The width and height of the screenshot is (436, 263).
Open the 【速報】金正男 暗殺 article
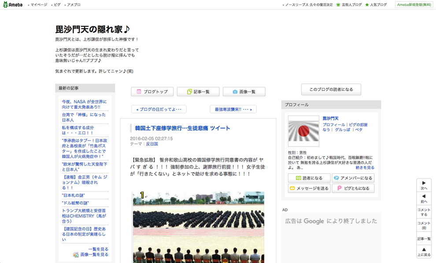pos(85,182)
